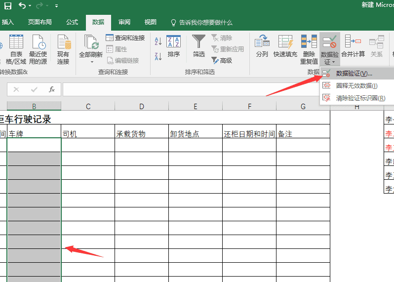
Task: Open the undo history dropdown arrow
Action: pyautogui.click(x=30, y=6)
